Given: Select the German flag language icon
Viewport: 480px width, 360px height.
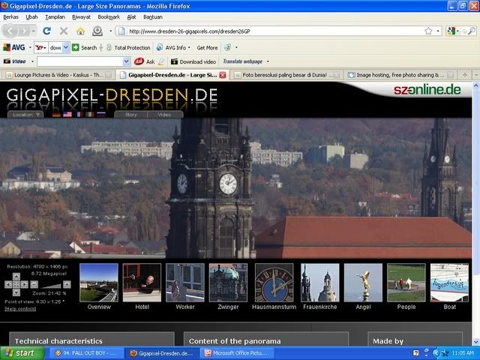Looking at the screenshot, I should point(56,115).
